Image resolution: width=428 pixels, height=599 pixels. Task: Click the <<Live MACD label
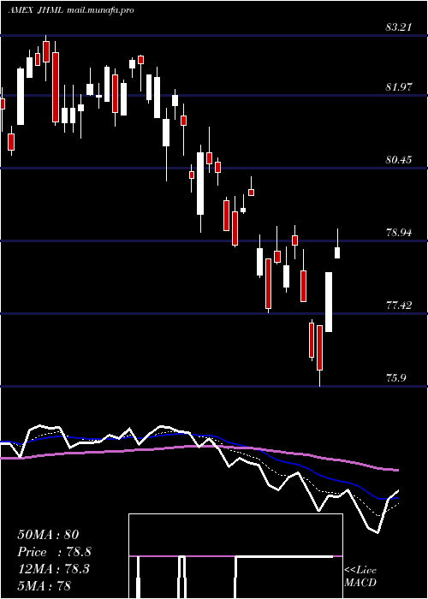pyautogui.click(x=360, y=577)
